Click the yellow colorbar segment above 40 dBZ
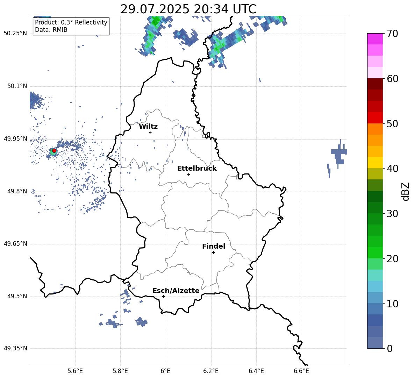 coord(375,163)
